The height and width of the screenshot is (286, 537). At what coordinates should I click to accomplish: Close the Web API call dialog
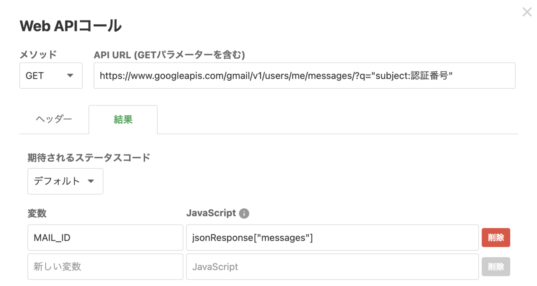coord(527,12)
